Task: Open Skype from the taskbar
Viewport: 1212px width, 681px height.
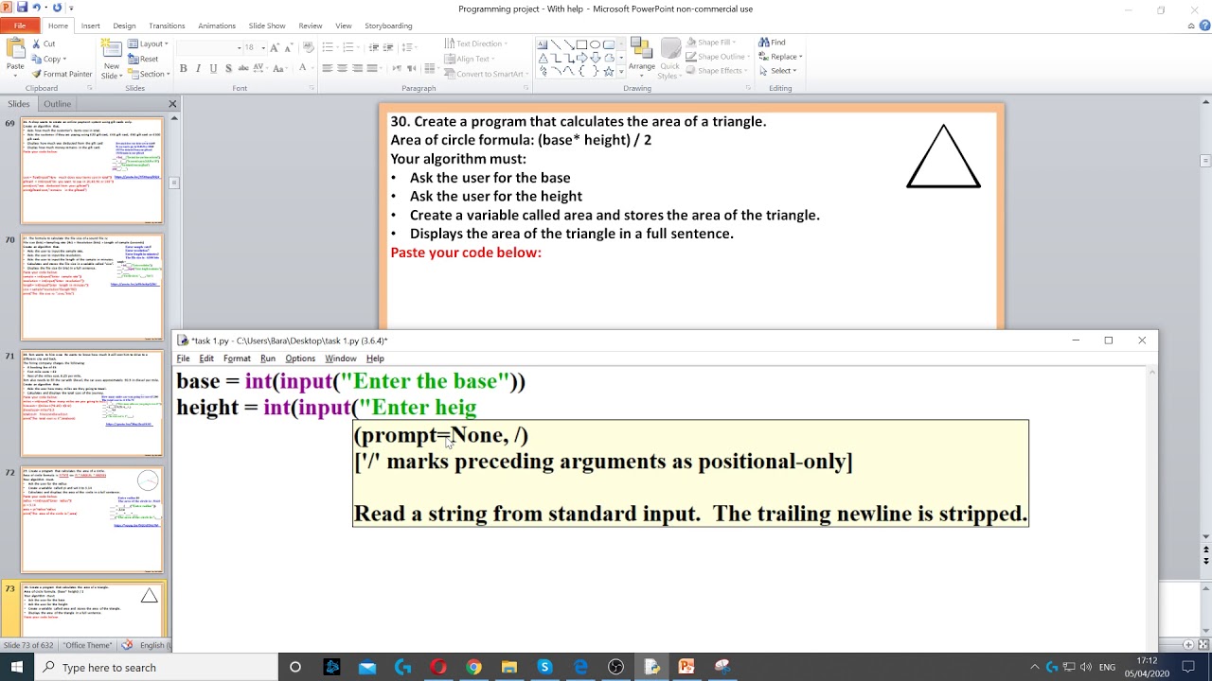Action: [x=544, y=667]
